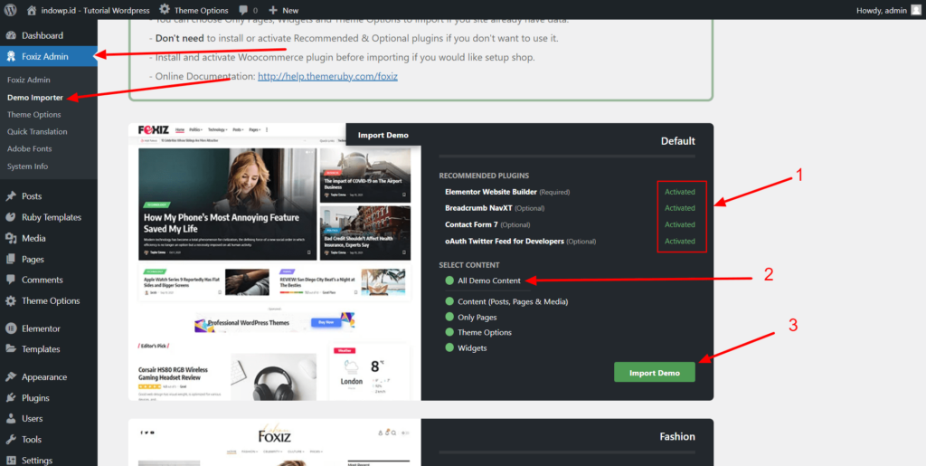Screen dimensions: 926x466
Task: Click oAuth Twitter Feed for Developers text
Action: 505,241
